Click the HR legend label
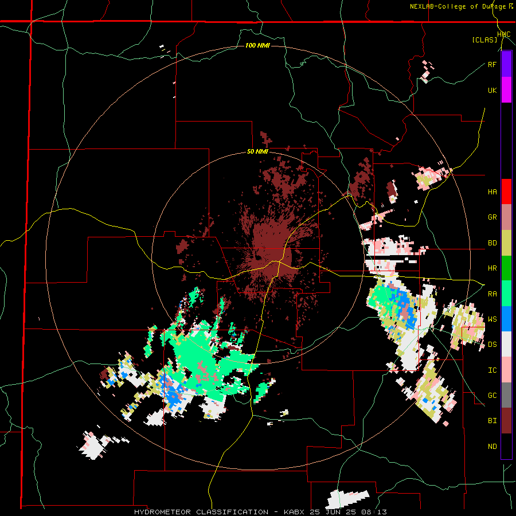The width and height of the screenshot is (516, 516). (492, 268)
